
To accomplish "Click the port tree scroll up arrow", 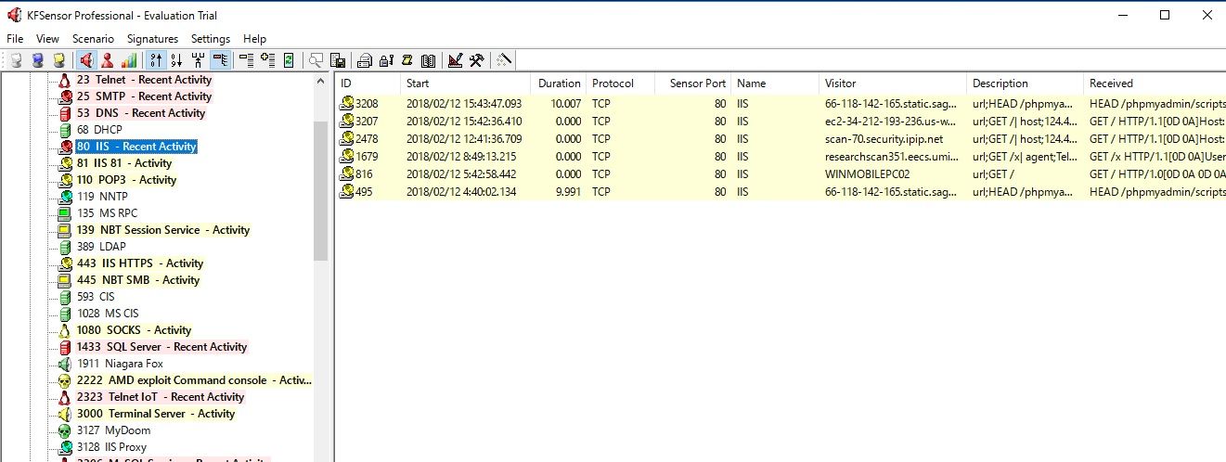I will click(321, 81).
